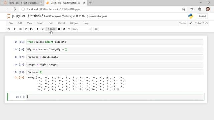Image resolution: width=214 pixels, height=120 pixels.
Task: Open a new browser tab
Action: point(90,3)
